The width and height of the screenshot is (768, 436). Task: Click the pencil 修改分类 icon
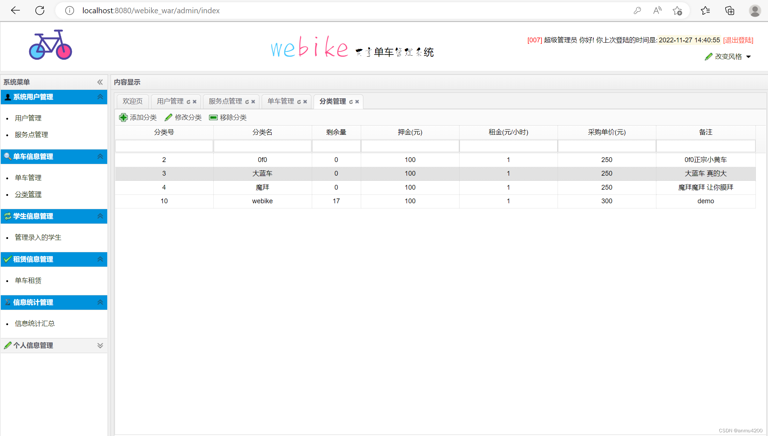coord(168,117)
